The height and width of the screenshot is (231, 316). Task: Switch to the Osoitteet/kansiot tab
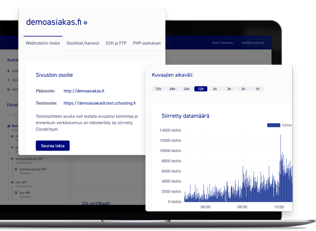tap(82, 43)
